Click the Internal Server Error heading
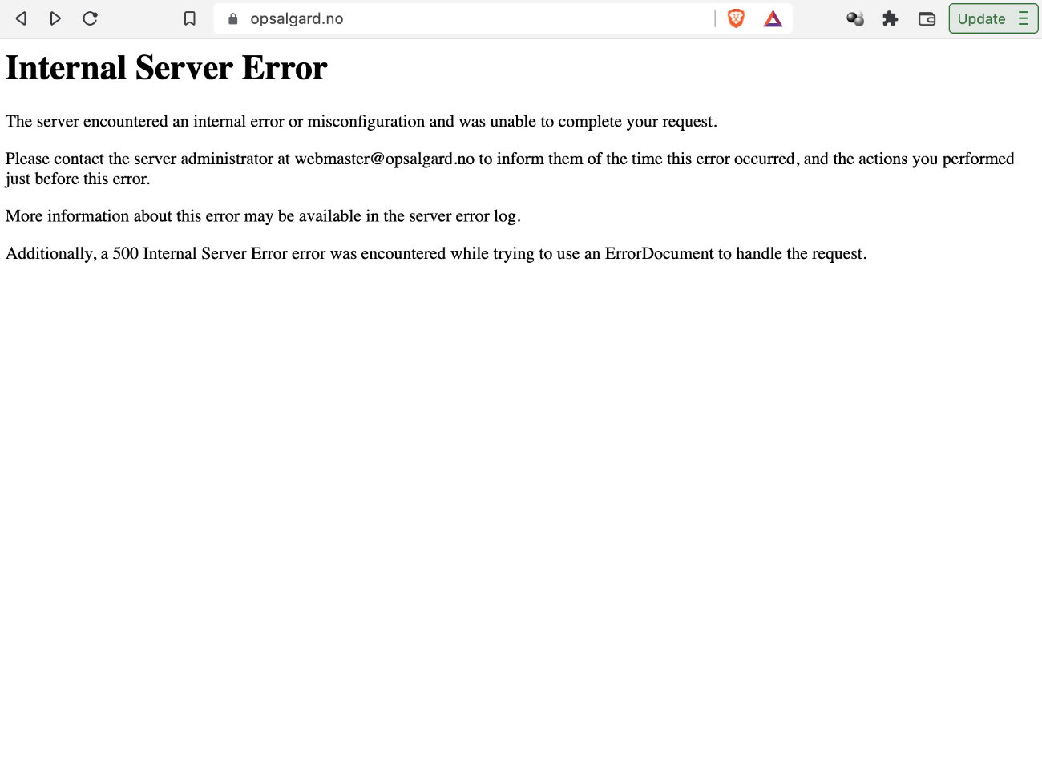The image size is (1042, 769). click(166, 67)
